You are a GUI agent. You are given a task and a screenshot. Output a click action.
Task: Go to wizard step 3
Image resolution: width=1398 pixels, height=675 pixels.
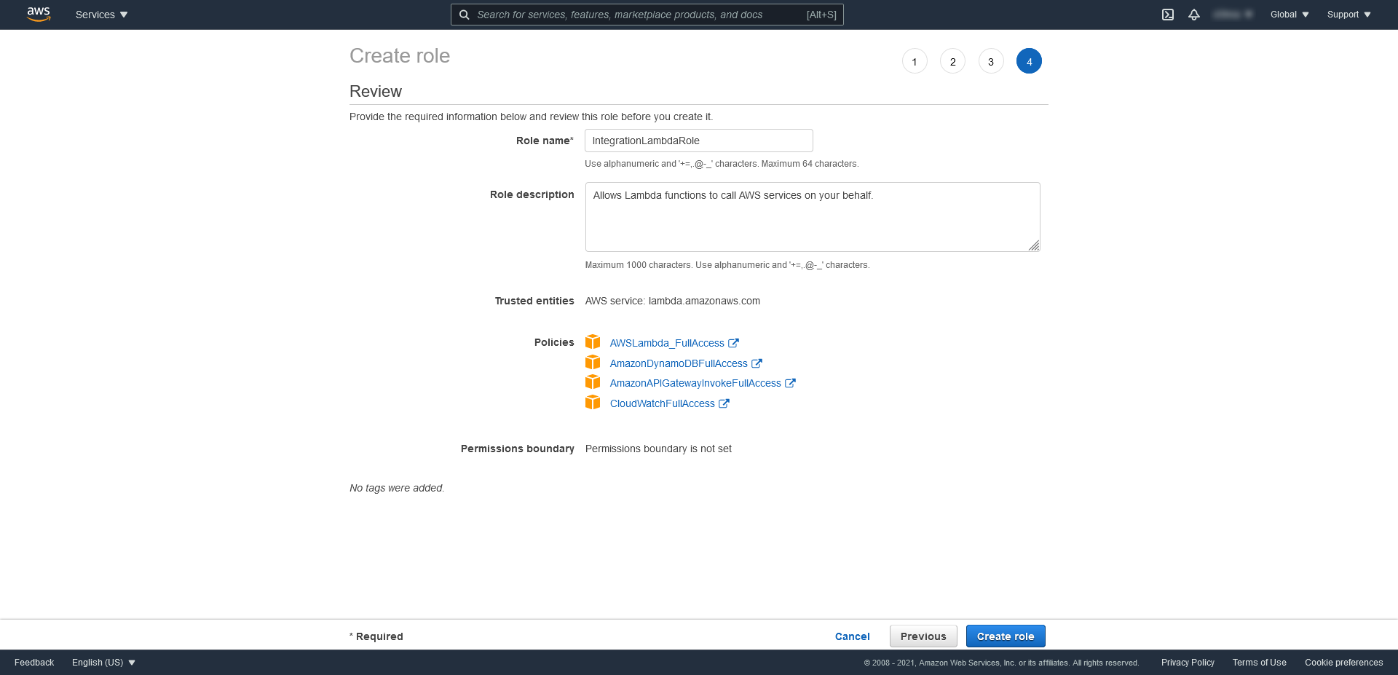click(991, 61)
